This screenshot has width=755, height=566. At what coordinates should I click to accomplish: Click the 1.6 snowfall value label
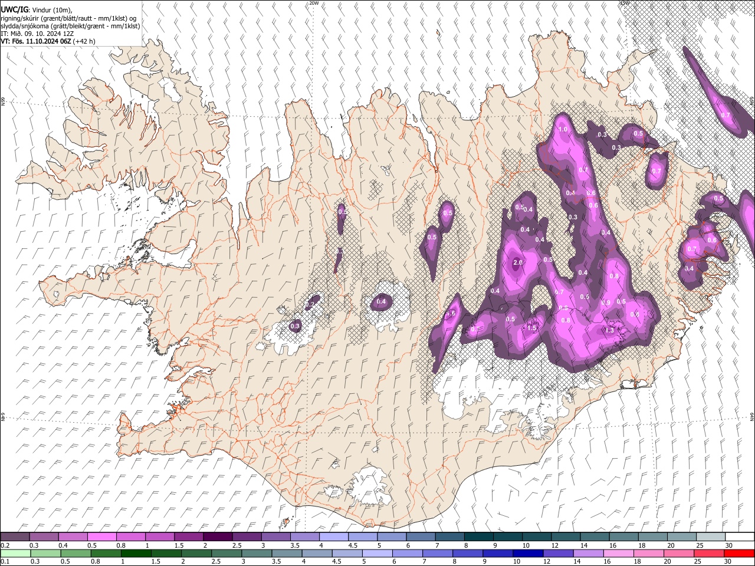point(452,314)
